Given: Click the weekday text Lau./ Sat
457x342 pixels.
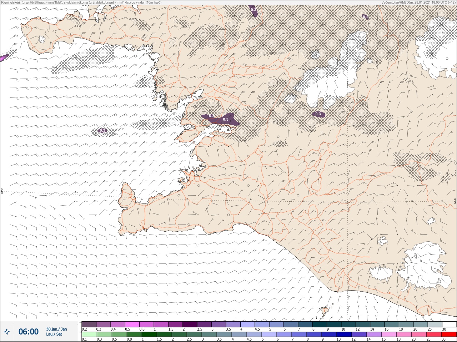Looking at the screenshot, I should pyautogui.click(x=54, y=335).
